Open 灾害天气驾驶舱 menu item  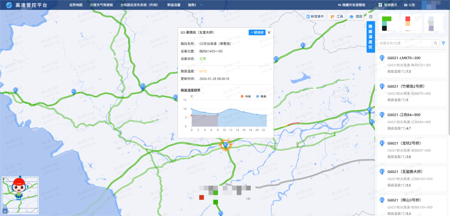(101, 5)
